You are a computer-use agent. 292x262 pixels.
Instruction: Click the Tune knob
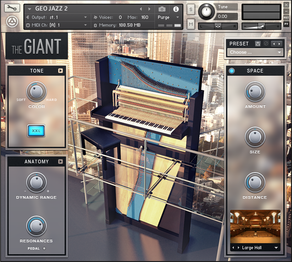206,11
